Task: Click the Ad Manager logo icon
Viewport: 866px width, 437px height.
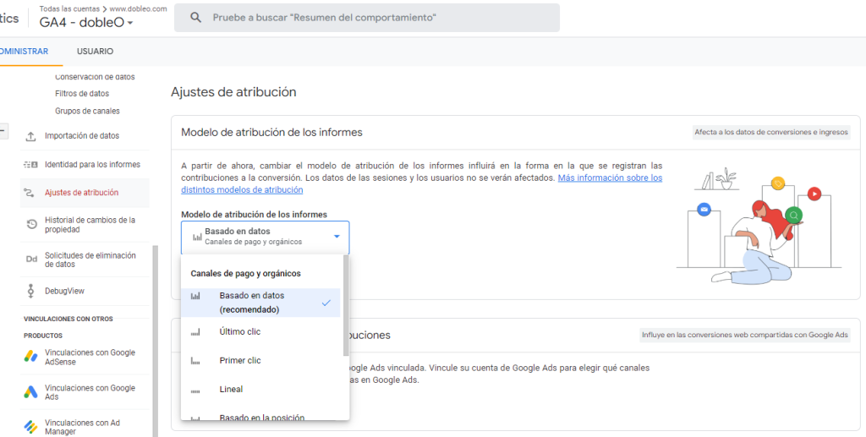Action: tap(31, 427)
